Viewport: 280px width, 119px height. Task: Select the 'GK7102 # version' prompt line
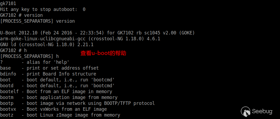(21, 15)
